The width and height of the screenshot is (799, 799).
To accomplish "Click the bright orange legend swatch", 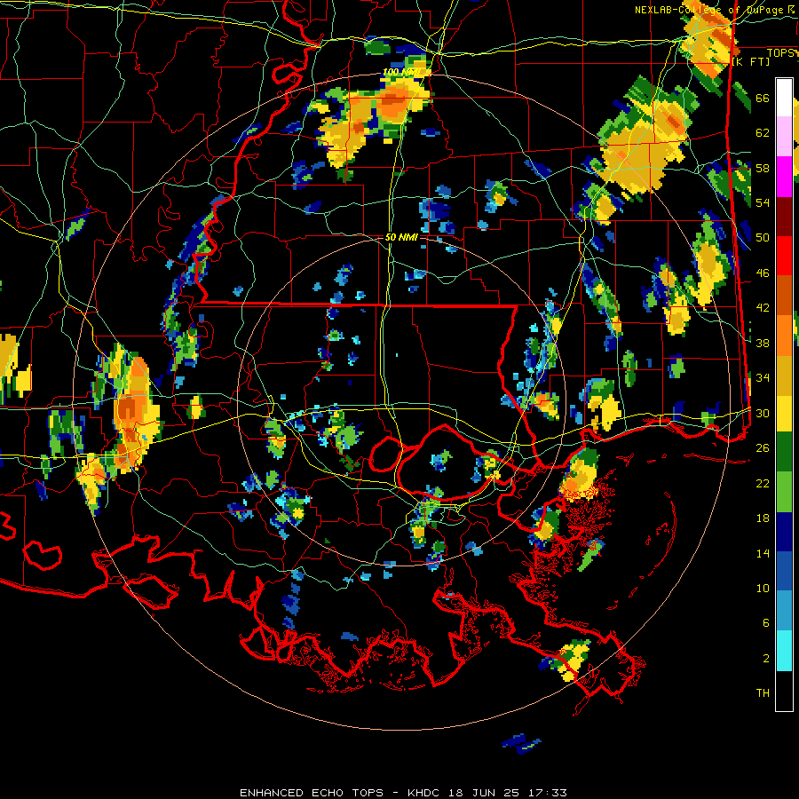I will tap(784, 335).
